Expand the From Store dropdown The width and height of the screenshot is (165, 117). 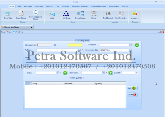pyautogui.click(x=130, y=45)
